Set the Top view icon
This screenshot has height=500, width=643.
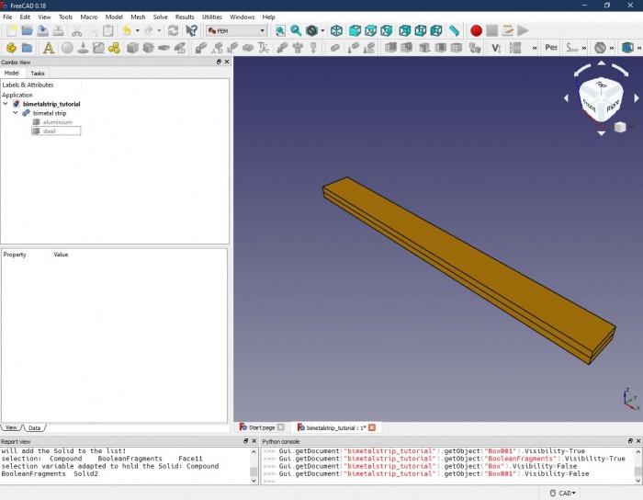click(x=370, y=30)
